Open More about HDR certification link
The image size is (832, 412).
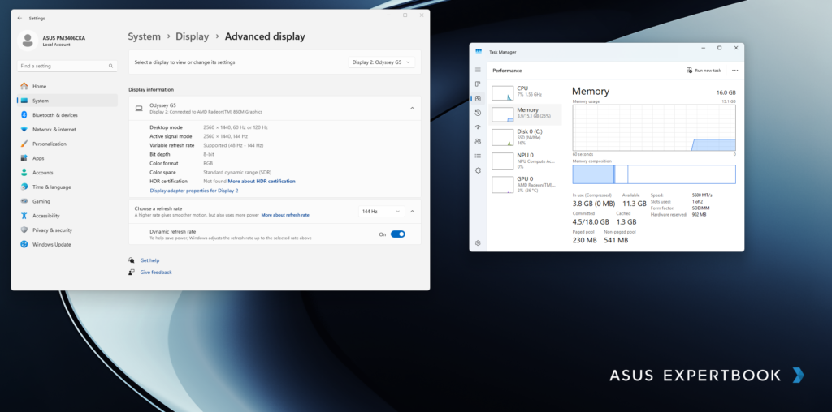click(262, 181)
